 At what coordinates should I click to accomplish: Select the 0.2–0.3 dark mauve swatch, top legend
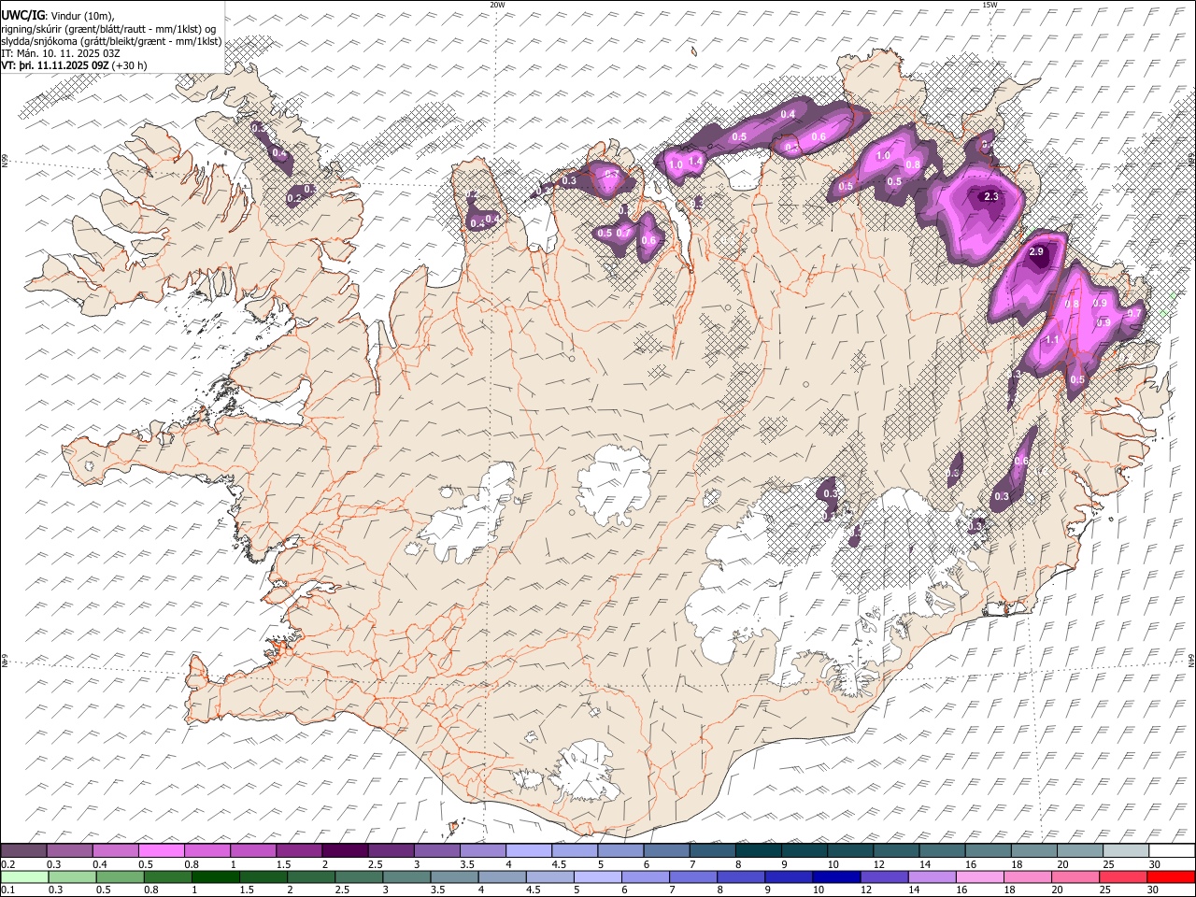pyautogui.click(x=23, y=851)
